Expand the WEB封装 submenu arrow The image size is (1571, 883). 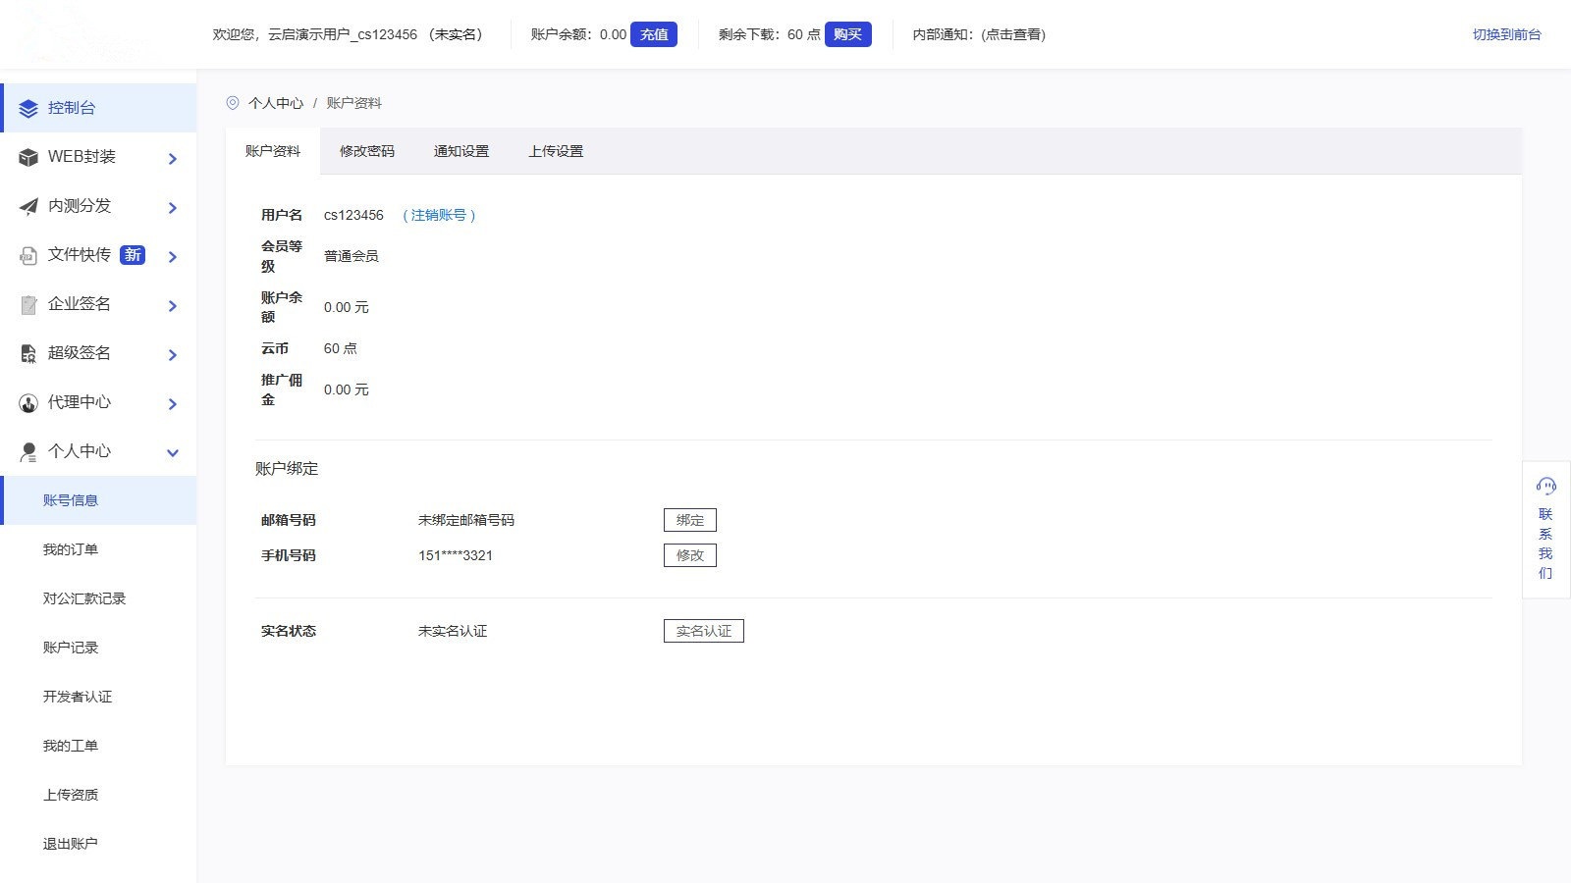173,159
